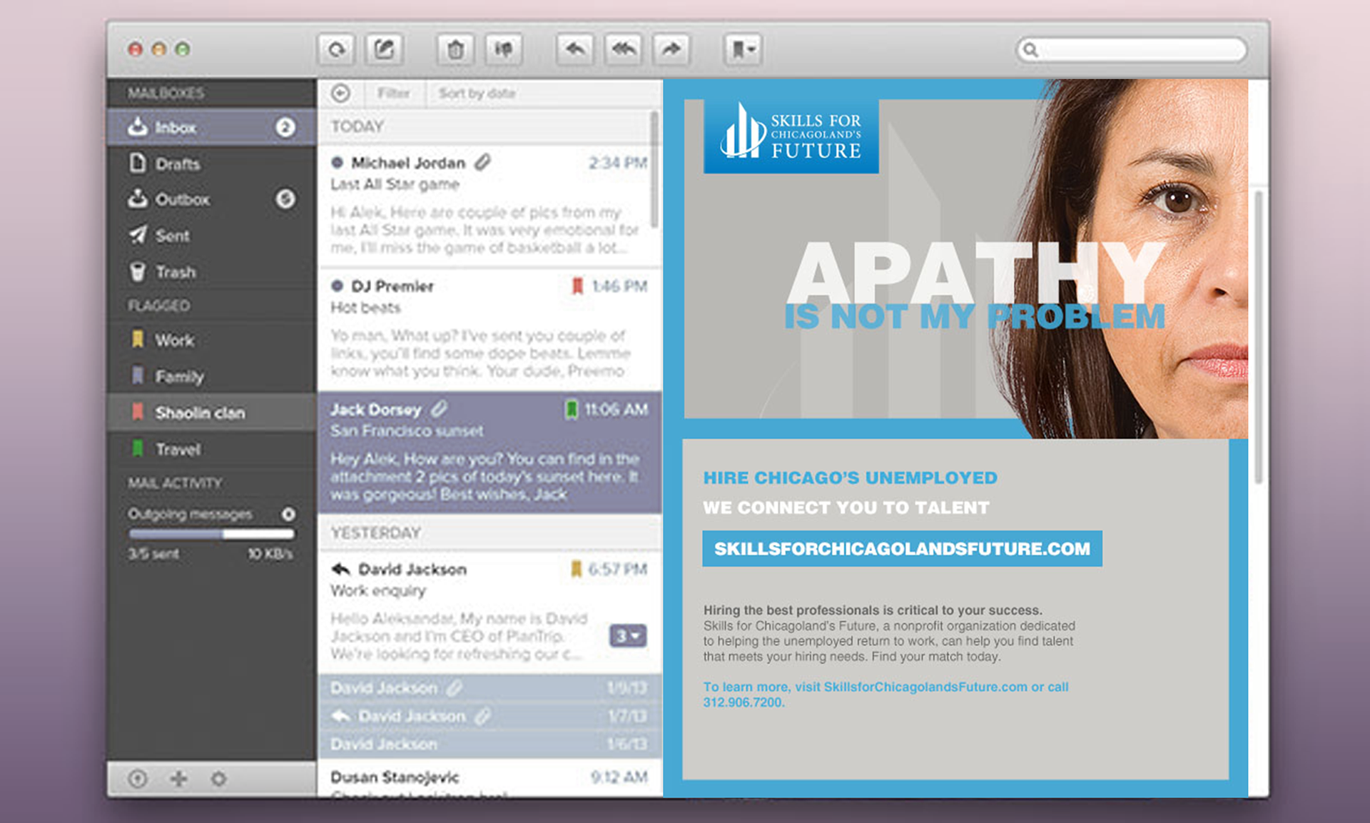
Task: Open the Shaolin clan flagged folder
Action: coord(200,413)
